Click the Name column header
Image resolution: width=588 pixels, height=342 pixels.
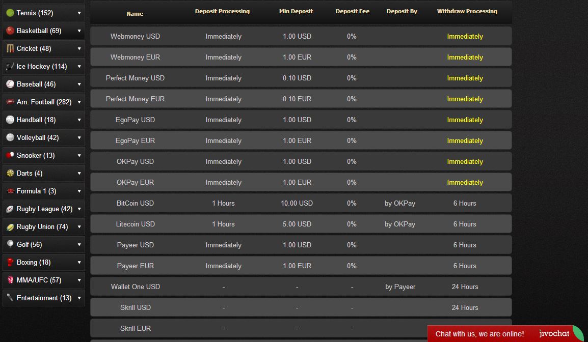click(135, 13)
